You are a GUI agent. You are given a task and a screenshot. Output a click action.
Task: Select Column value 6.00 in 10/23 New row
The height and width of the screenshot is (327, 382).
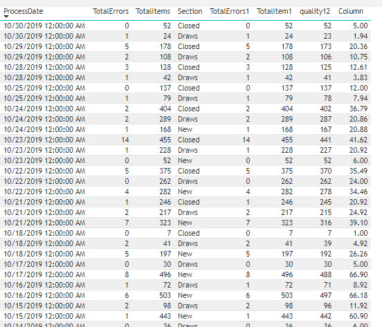[361, 160]
